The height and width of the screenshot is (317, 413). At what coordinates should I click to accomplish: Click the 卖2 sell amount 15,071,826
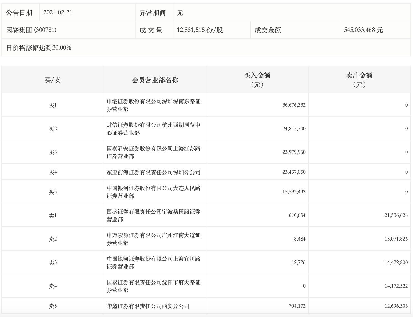pyautogui.click(x=396, y=239)
